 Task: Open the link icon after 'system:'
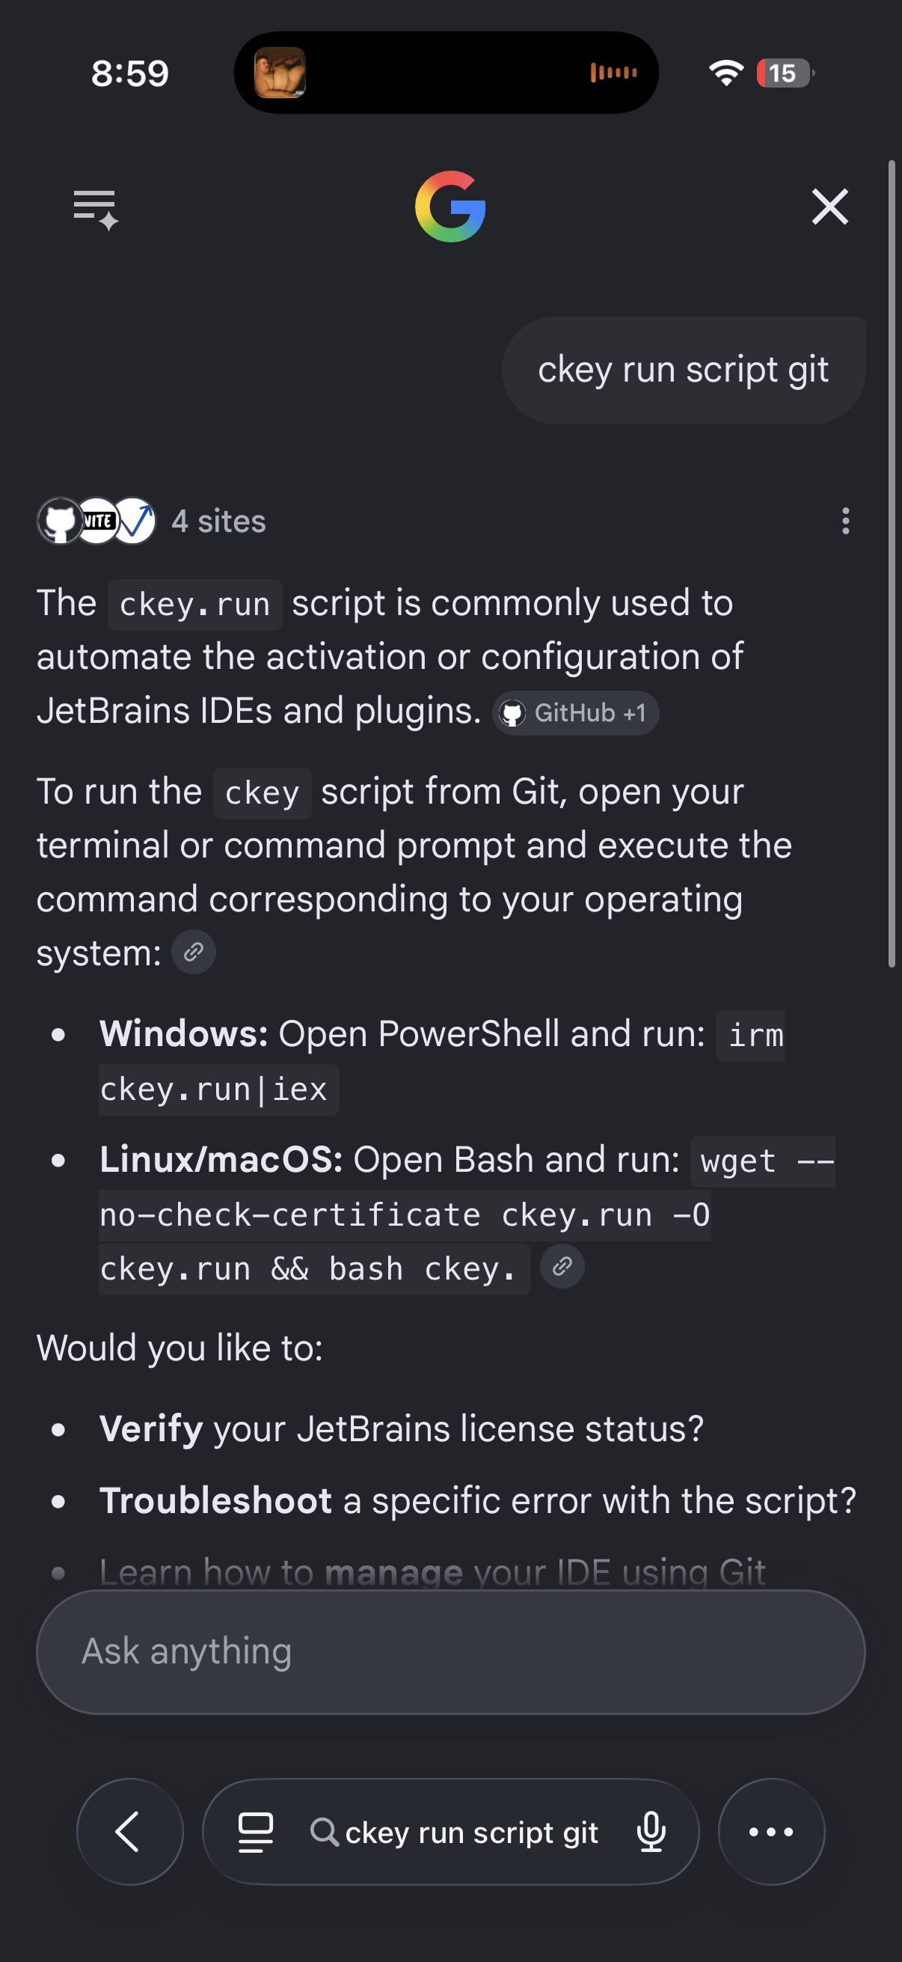(194, 952)
